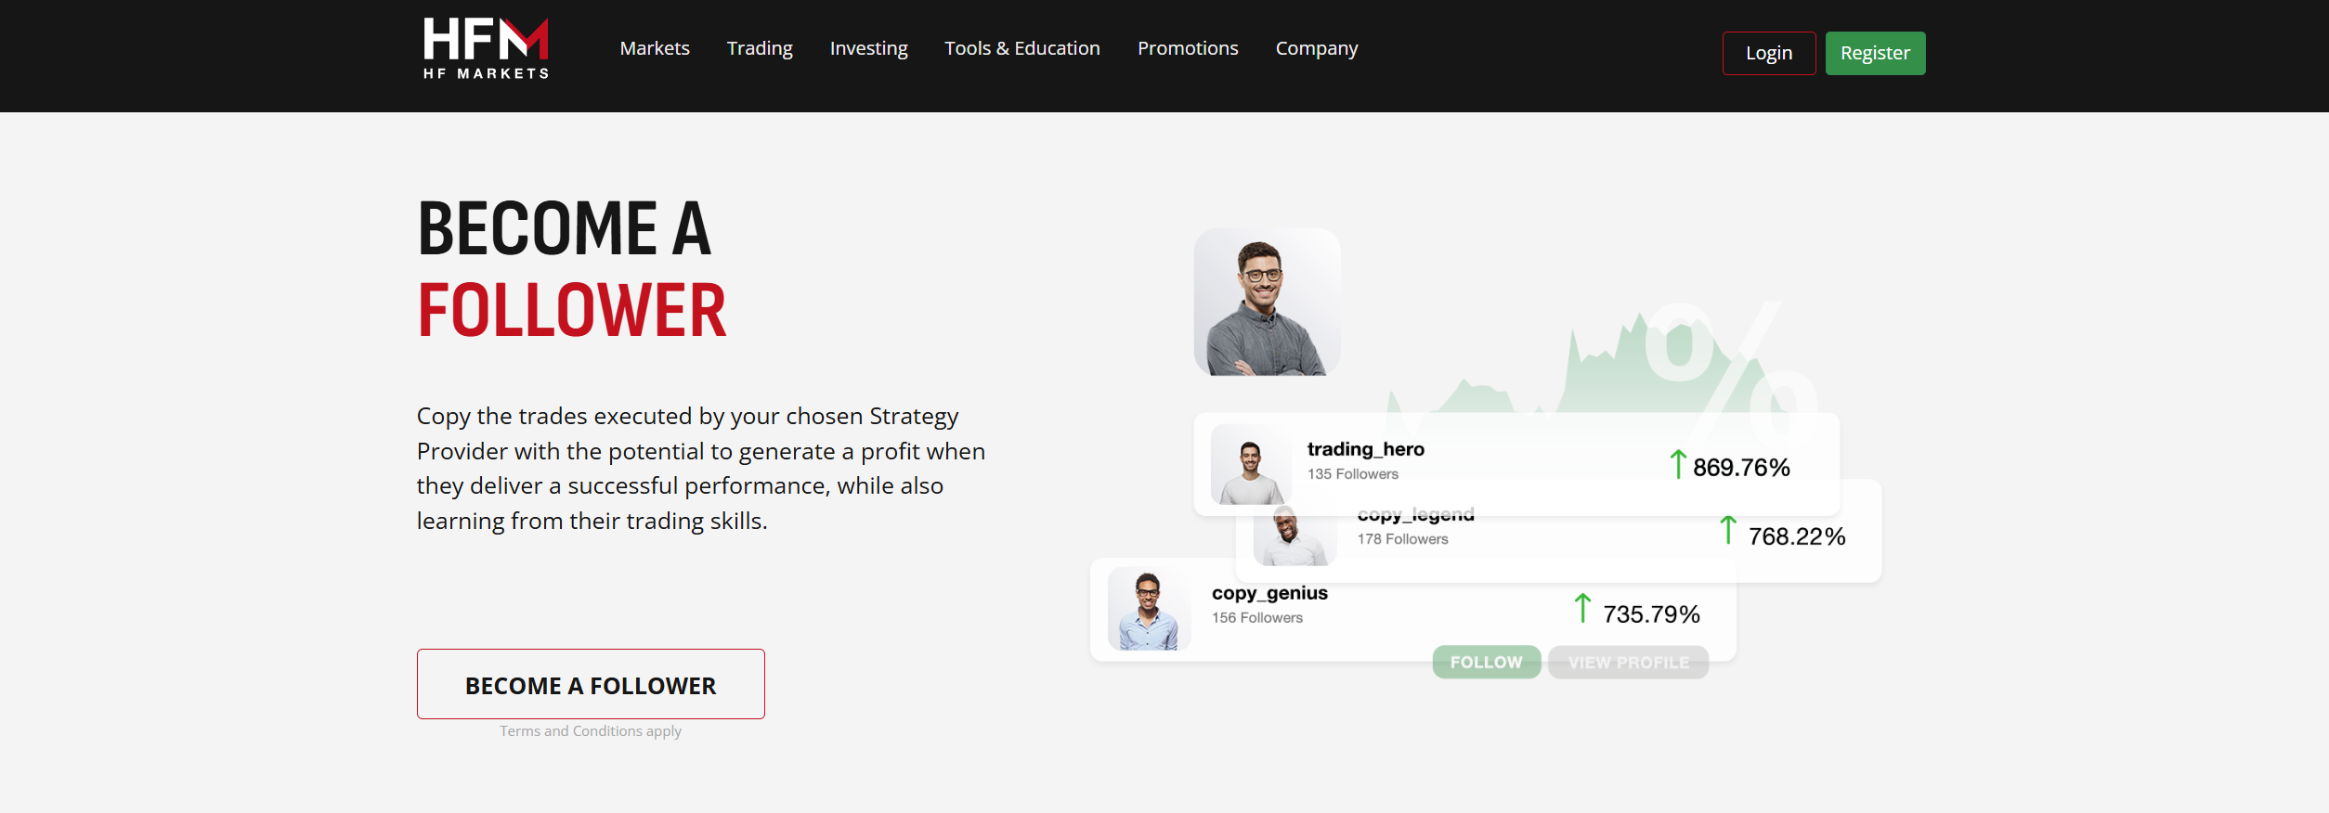
Task: Select the copy_genius profile picture
Action: 1149,610
